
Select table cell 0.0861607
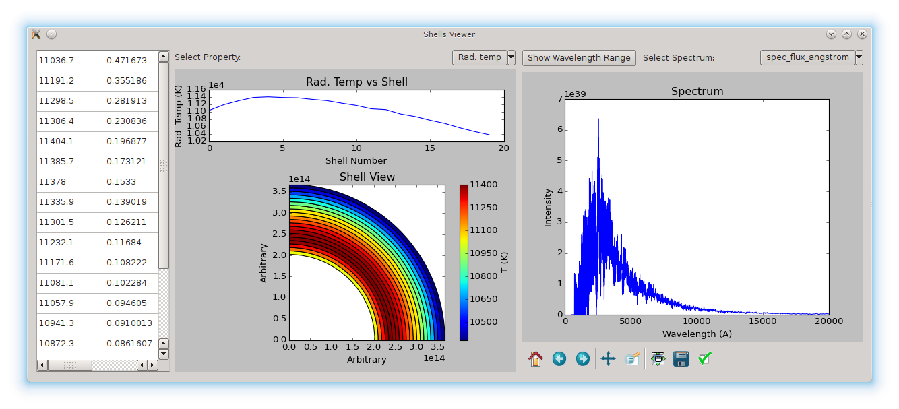(131, 344)
